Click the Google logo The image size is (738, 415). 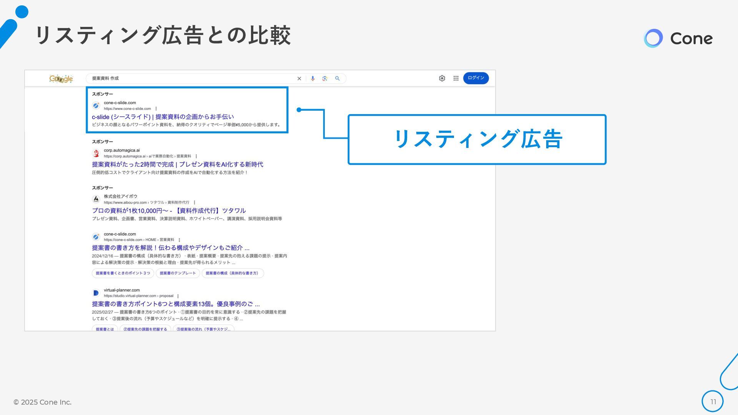coord(61,79)
